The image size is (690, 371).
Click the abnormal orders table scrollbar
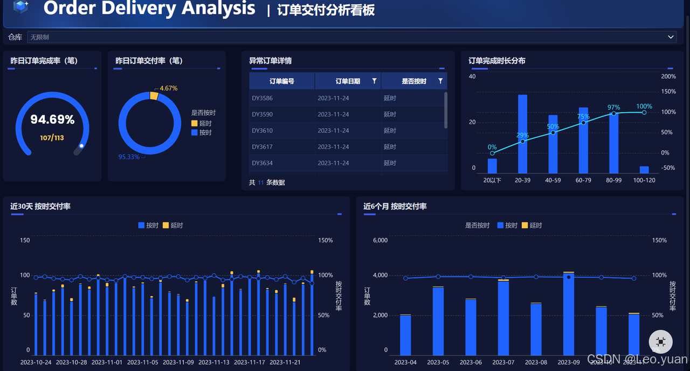click(445, 110)
